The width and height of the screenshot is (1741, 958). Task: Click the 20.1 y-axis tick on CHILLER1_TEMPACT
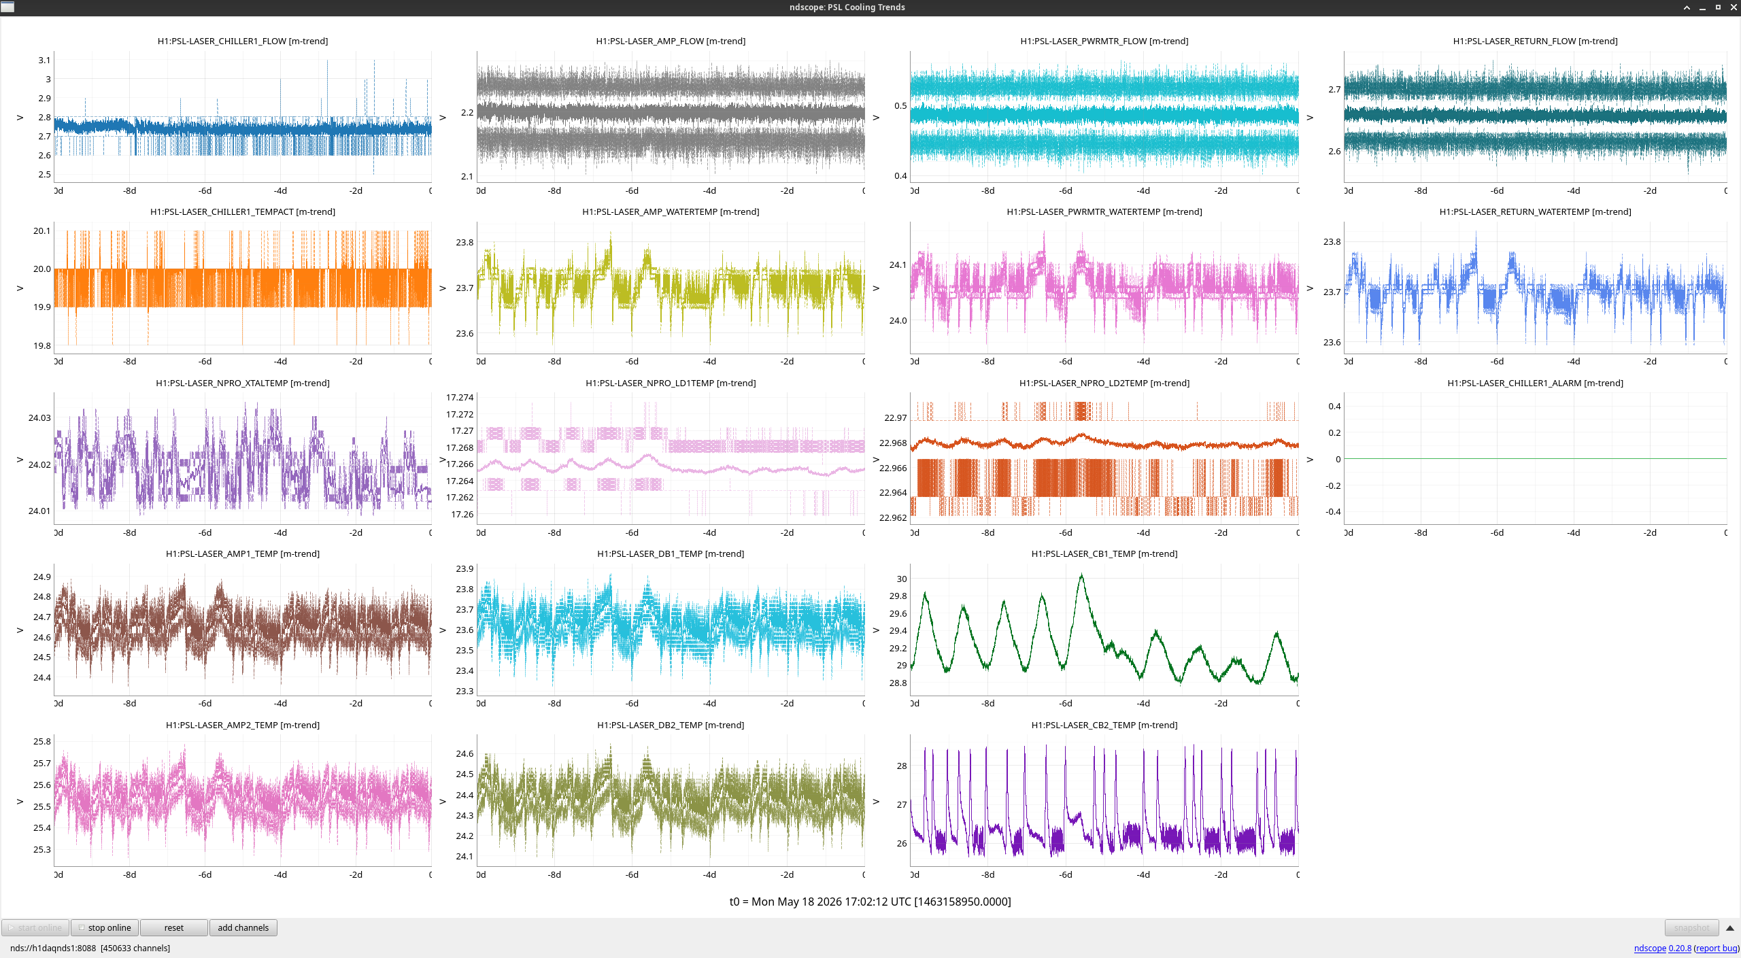42,231
